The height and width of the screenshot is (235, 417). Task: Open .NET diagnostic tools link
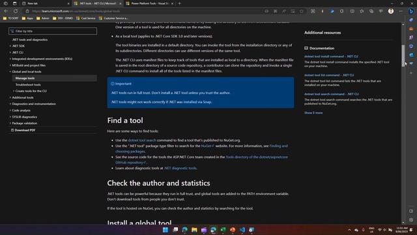[x=180, y=168]
